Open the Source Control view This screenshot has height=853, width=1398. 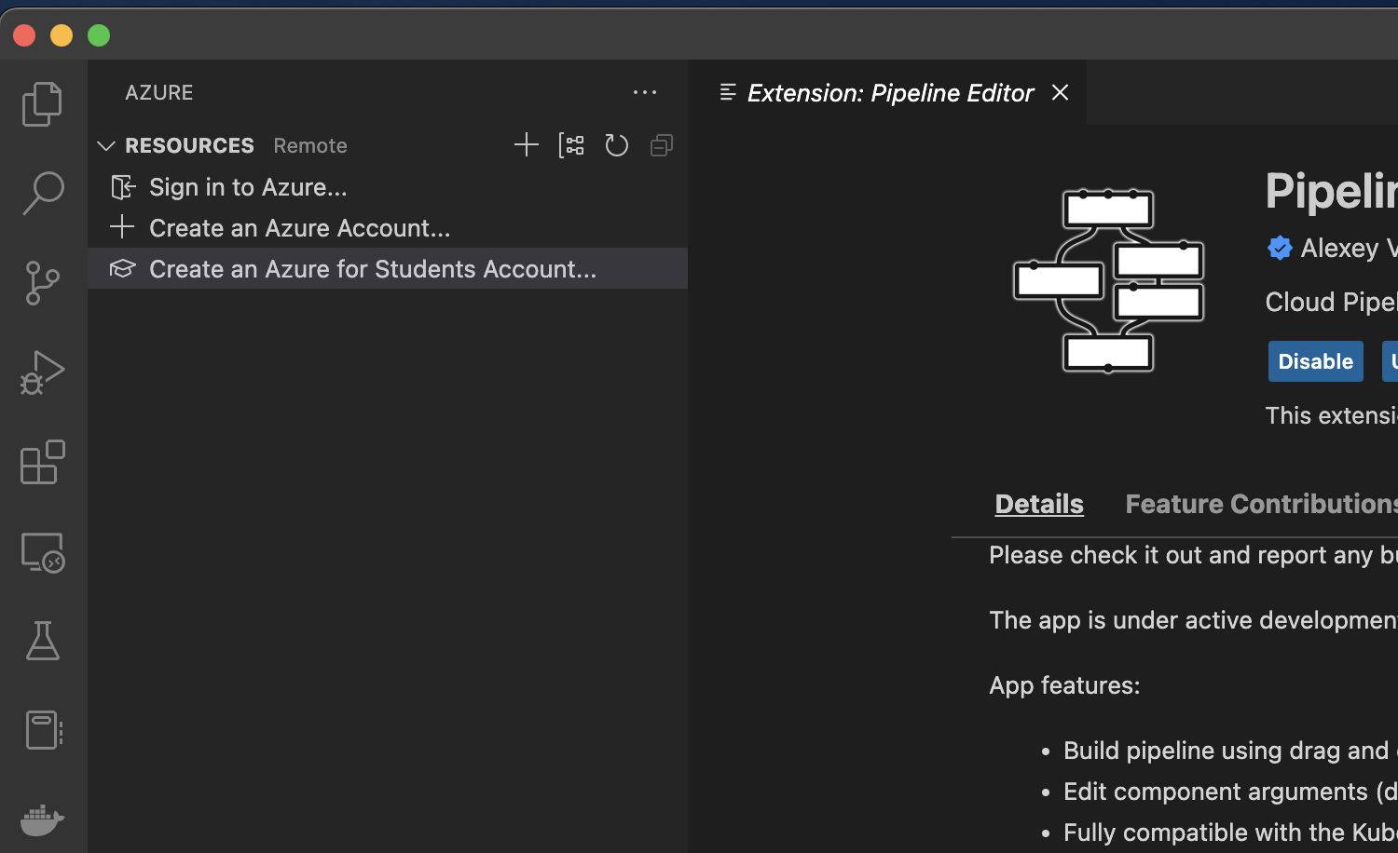pos(43,282)
